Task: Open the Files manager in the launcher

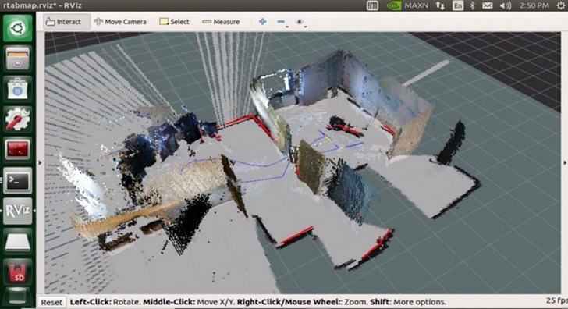Action: pyautogui.click(x=18, y=59)
